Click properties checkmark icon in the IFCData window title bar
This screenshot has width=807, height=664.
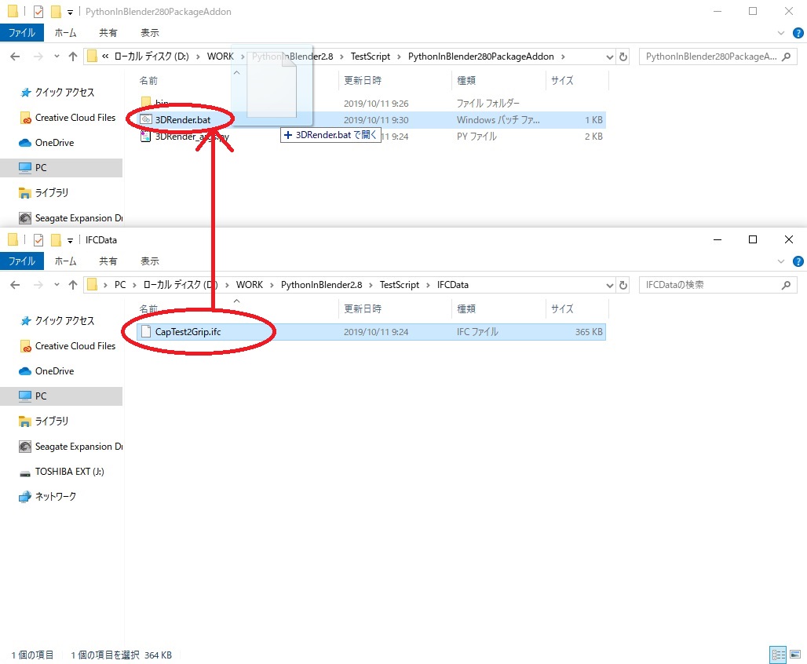(x=38, y=240)
